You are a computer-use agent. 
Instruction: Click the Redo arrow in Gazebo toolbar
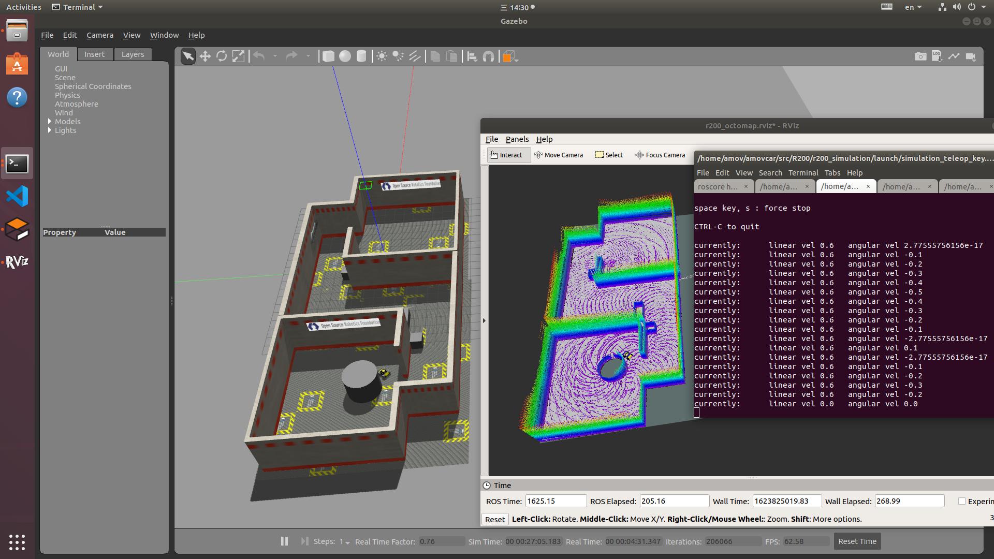292,56
